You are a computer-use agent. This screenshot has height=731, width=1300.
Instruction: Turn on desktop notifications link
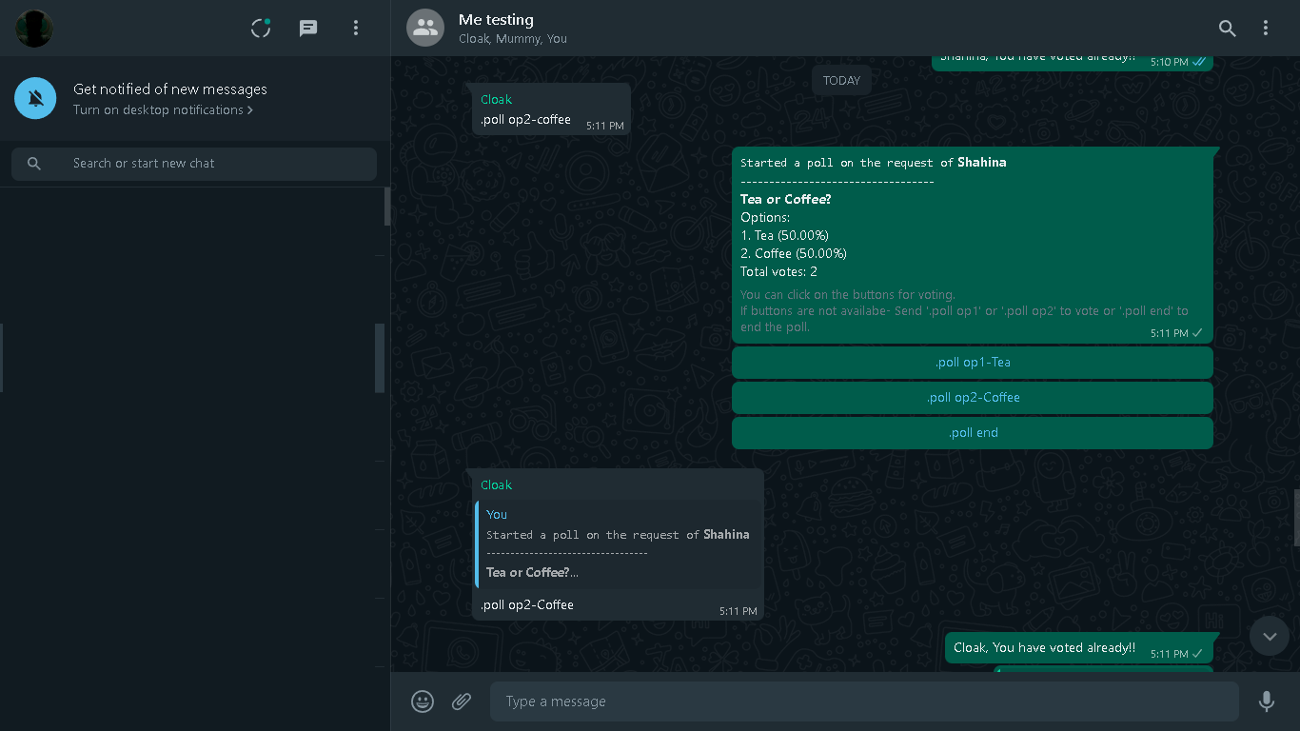click(163, 110)
